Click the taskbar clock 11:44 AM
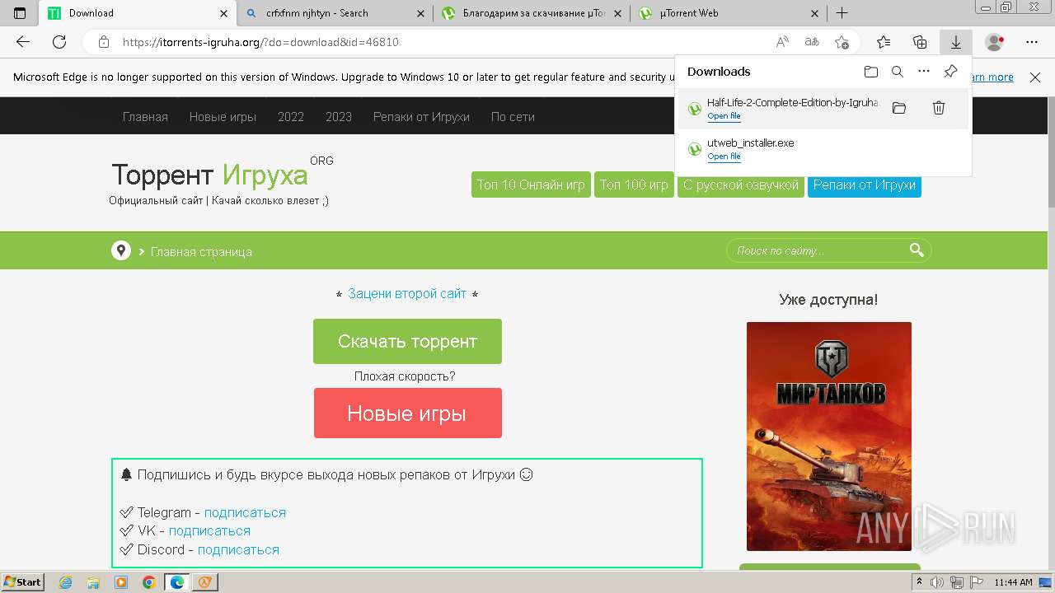The height and width of the screenshot is (593, 1055). point(1013,582)
